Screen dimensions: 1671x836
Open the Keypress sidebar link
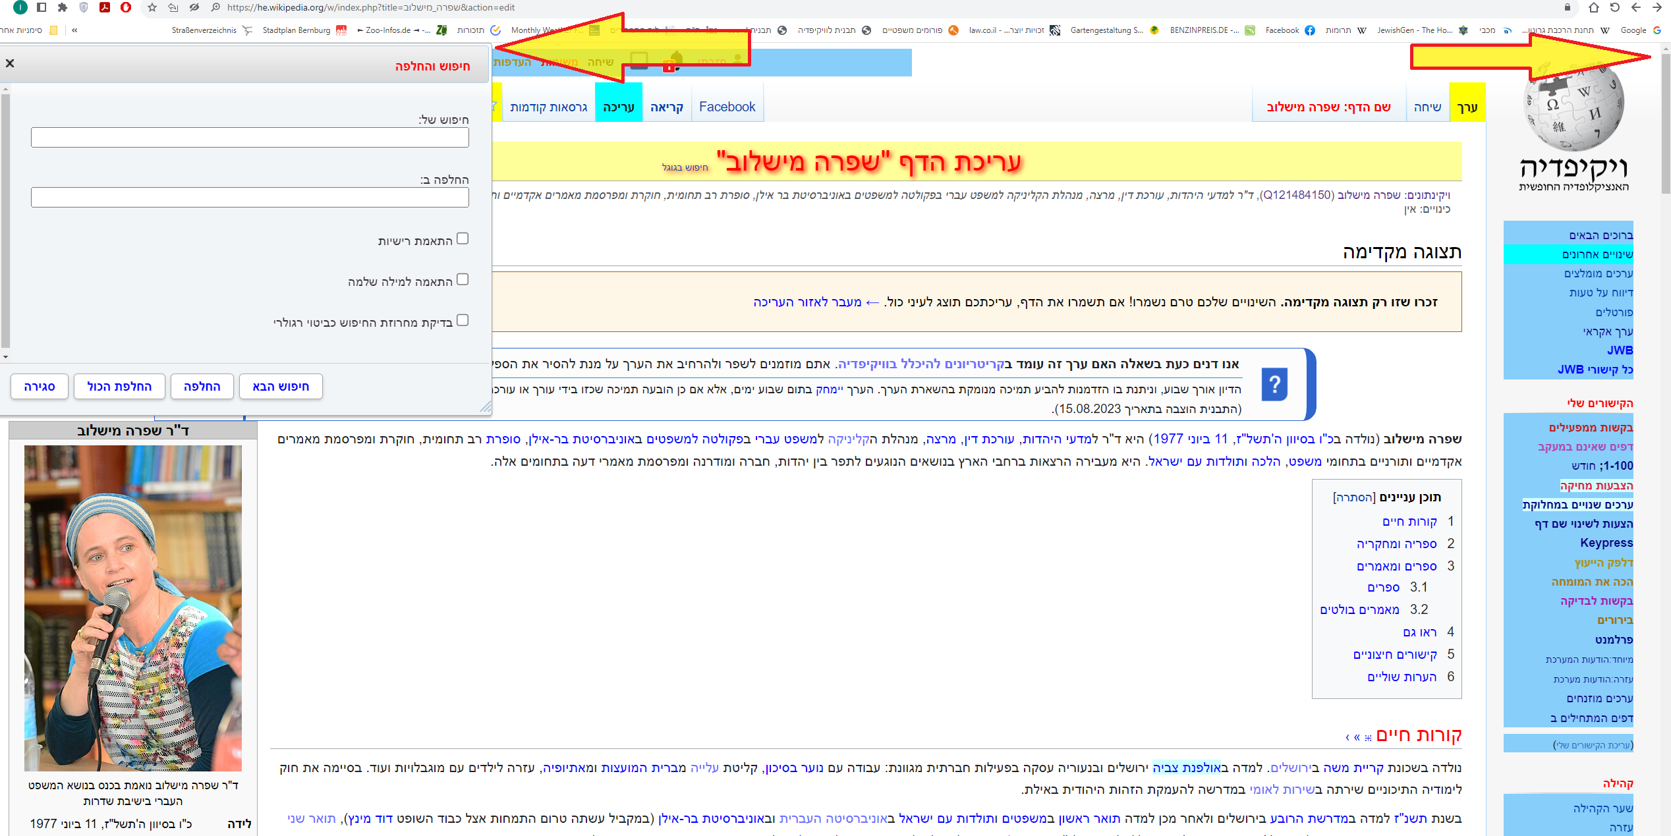1607,543
